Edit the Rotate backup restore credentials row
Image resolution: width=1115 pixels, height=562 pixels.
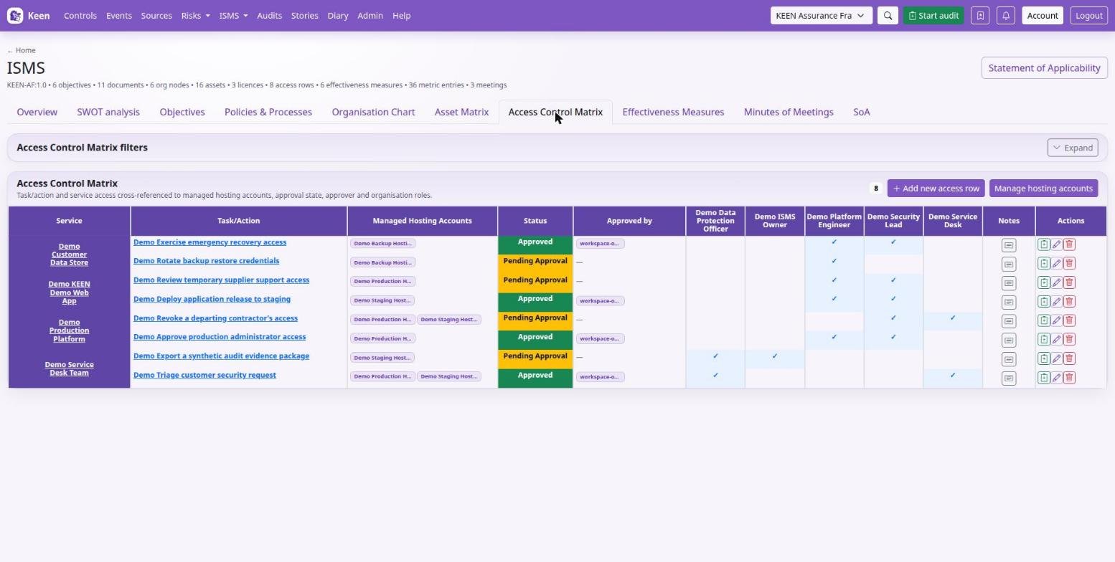tap(1056, 264)
